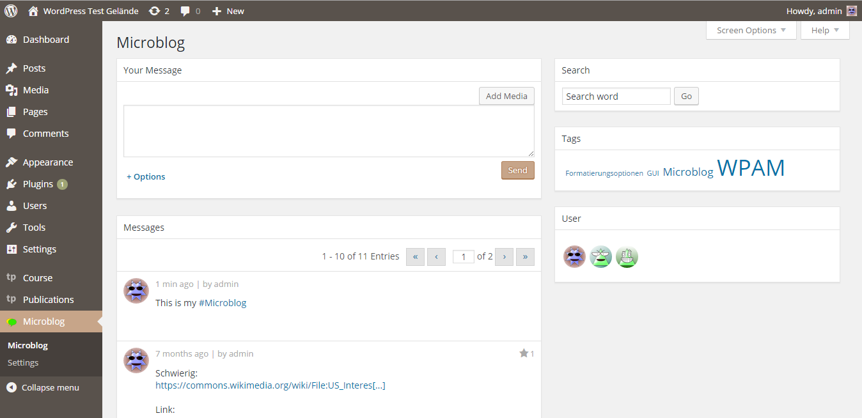
Task: Expand the Screen Options dropdown
Action: pos(751,30)
